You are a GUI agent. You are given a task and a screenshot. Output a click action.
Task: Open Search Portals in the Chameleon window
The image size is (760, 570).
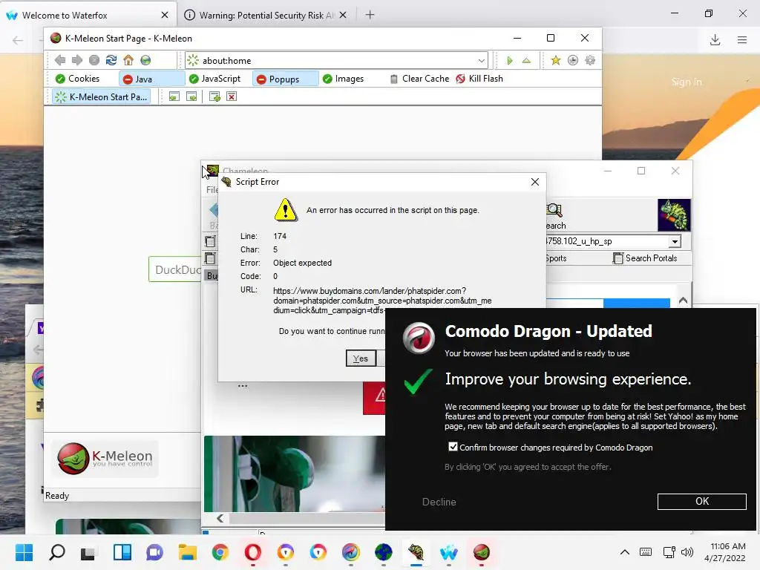click(645, 258)
